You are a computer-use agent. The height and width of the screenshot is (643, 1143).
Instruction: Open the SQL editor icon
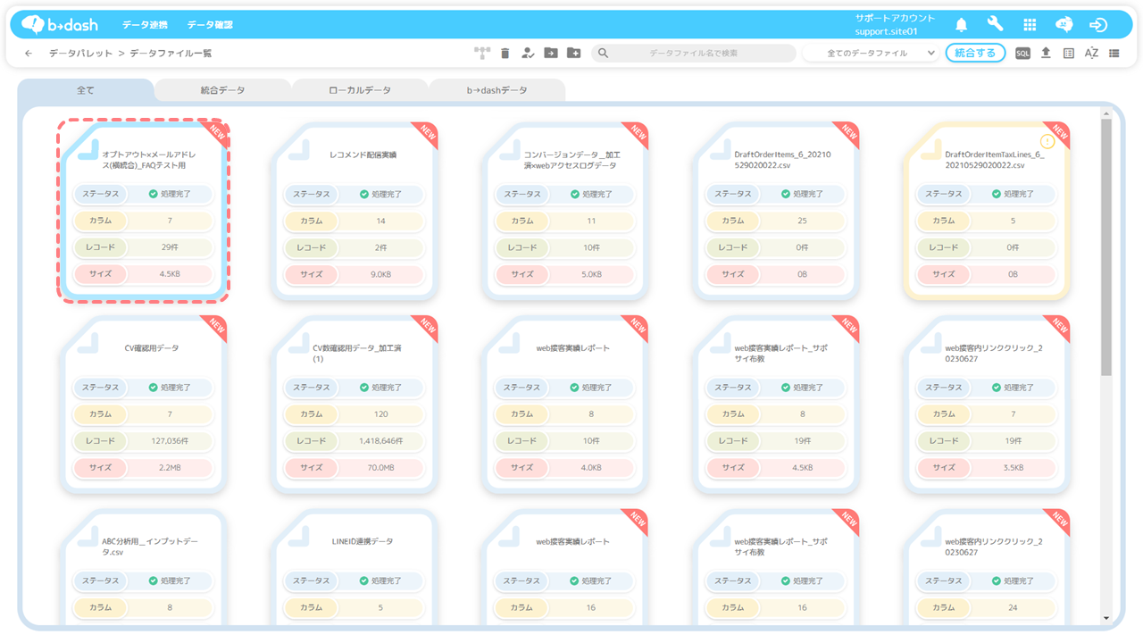pos(1023,54)
